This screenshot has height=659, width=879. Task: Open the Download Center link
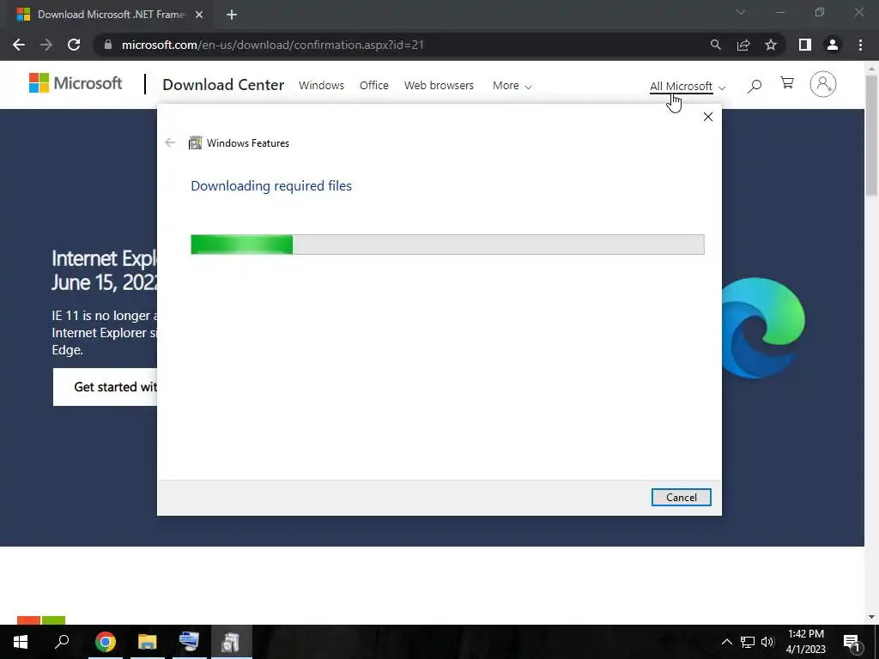pos(223,85)
